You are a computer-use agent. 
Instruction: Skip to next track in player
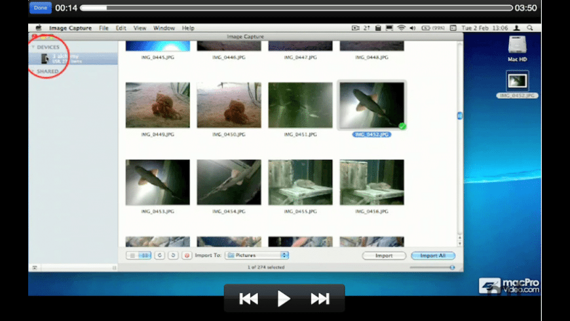tap(320, 299)
